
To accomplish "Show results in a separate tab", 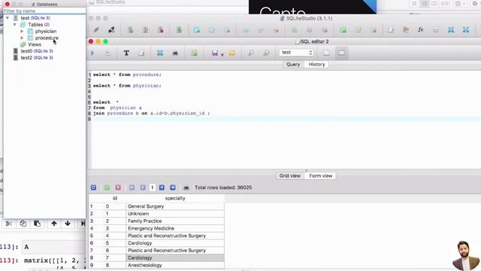I will point(326,53).
